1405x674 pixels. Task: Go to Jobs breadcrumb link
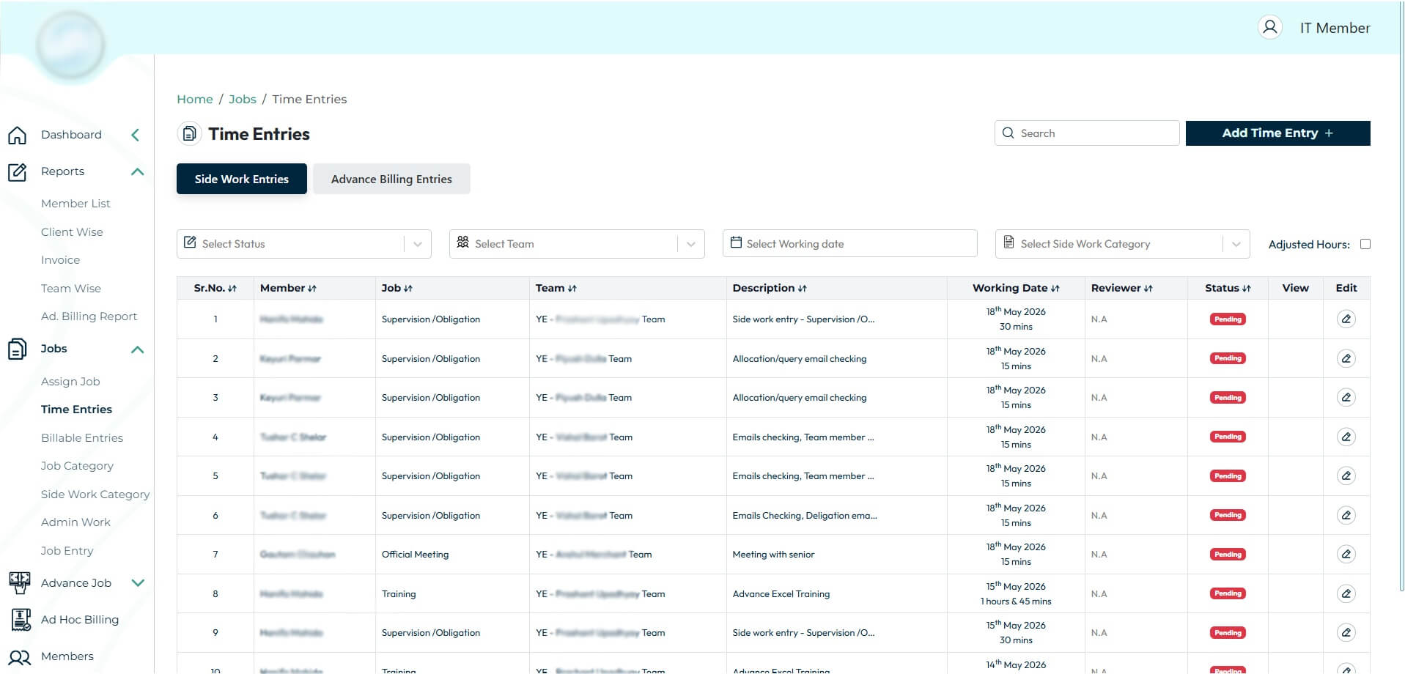(x=243, y=99)
